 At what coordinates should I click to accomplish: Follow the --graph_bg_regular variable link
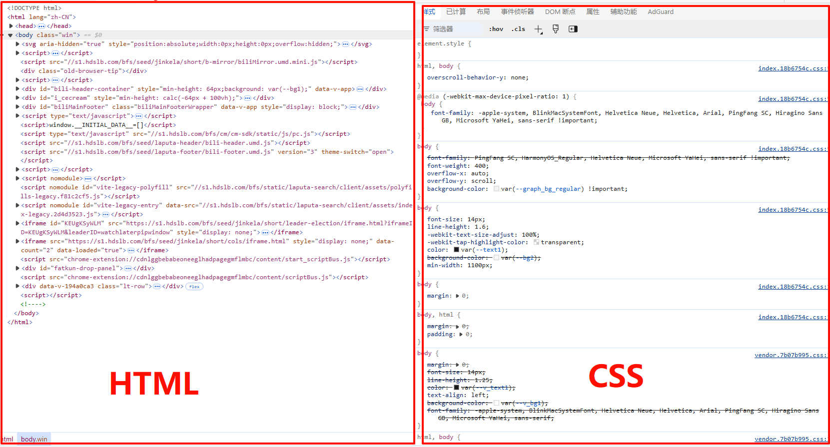[548, 189]
